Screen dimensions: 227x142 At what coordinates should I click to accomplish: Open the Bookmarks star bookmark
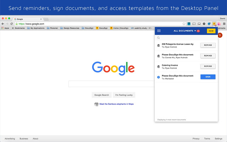point(18,28)
